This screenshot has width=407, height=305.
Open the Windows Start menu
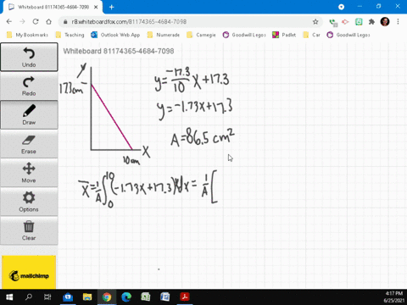coord(9,297)
